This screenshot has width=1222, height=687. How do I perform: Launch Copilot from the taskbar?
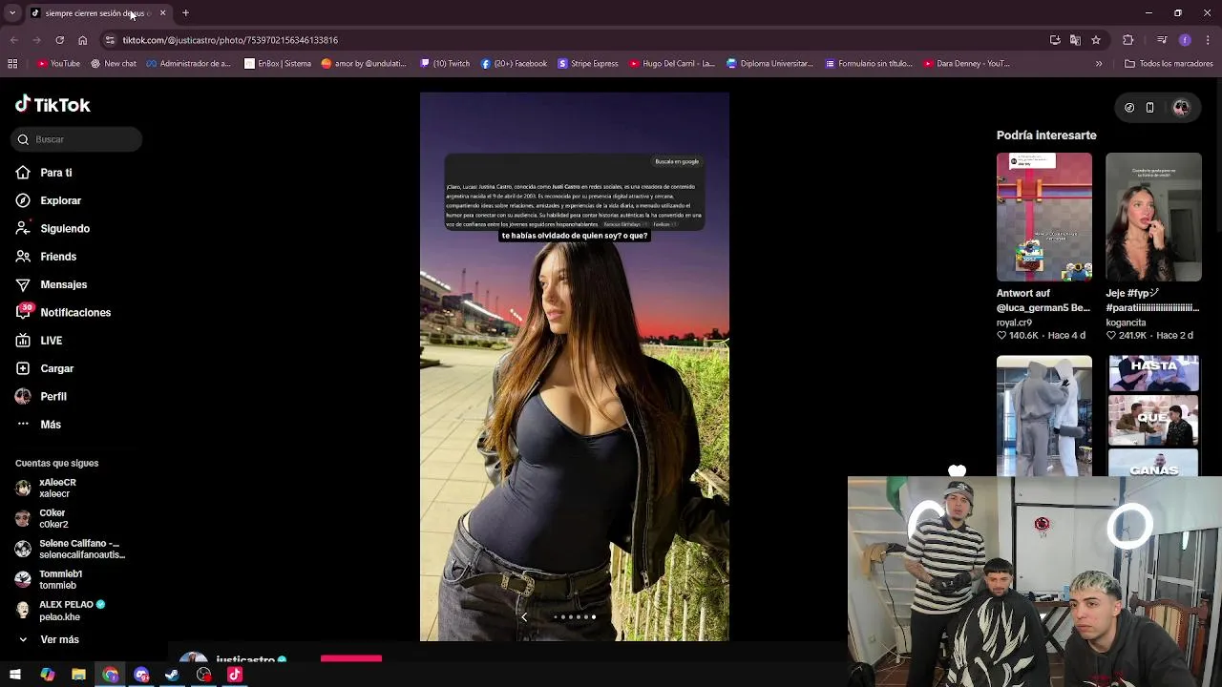point(47,675)
